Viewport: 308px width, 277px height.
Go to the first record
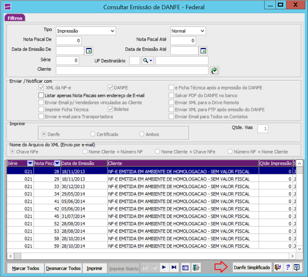(x=145, y=267)
